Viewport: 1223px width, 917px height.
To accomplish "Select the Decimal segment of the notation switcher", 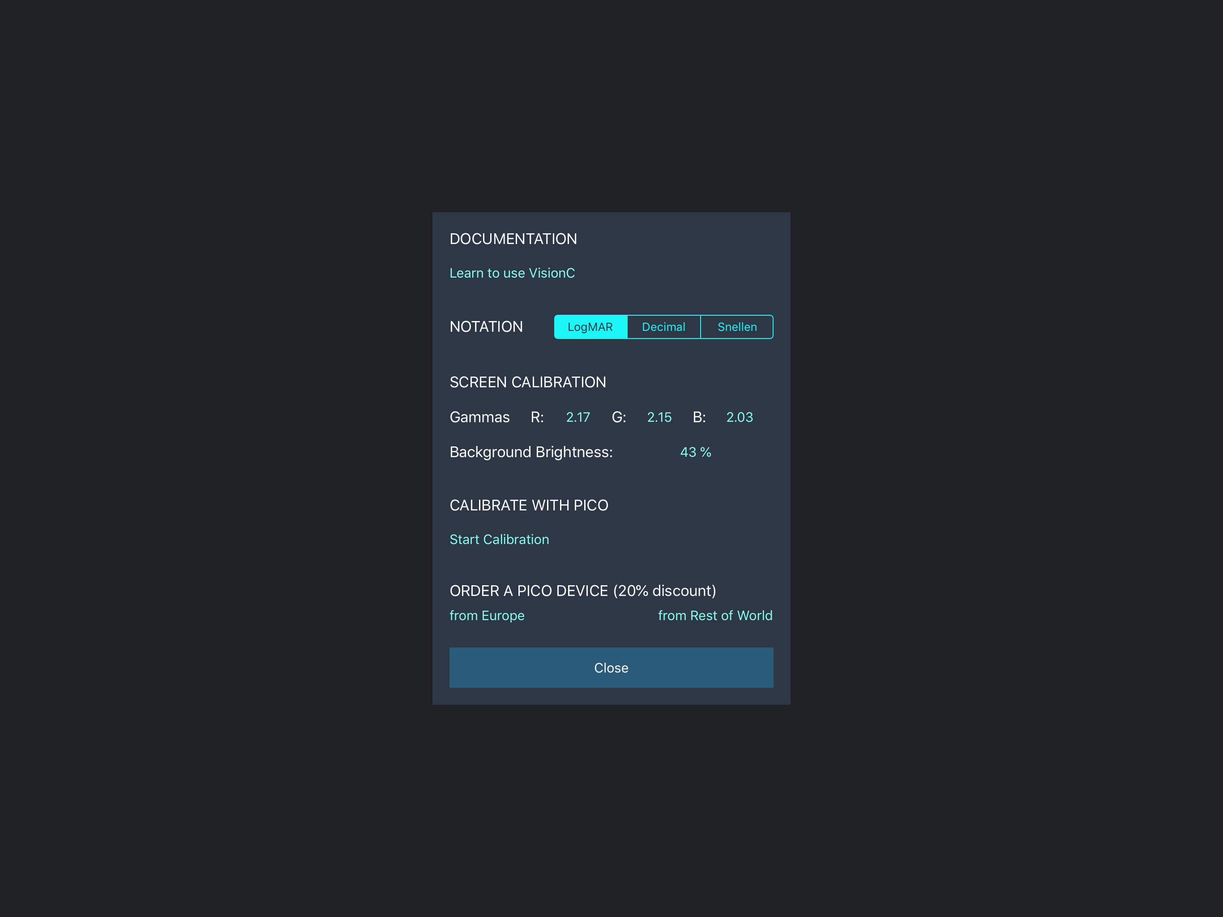I will 663,326.
